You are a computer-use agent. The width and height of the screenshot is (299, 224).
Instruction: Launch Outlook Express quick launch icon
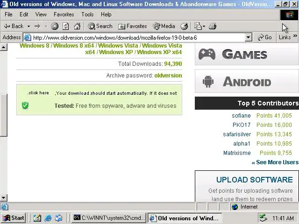point(58,218)
